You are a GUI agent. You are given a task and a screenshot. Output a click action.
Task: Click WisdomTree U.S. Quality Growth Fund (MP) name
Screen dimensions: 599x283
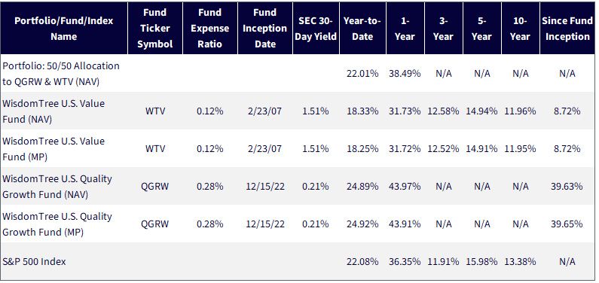coord(57,224)
